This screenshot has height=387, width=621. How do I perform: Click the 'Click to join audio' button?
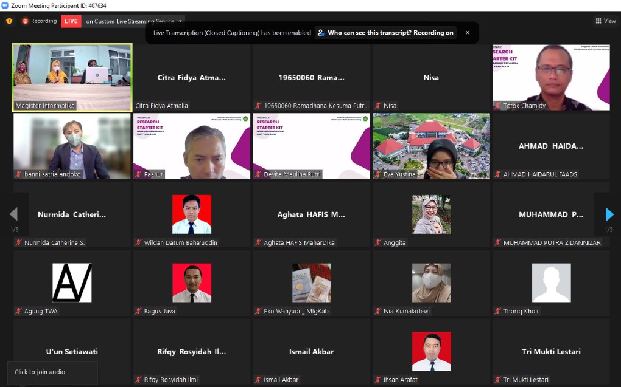(x=40, y=372)
